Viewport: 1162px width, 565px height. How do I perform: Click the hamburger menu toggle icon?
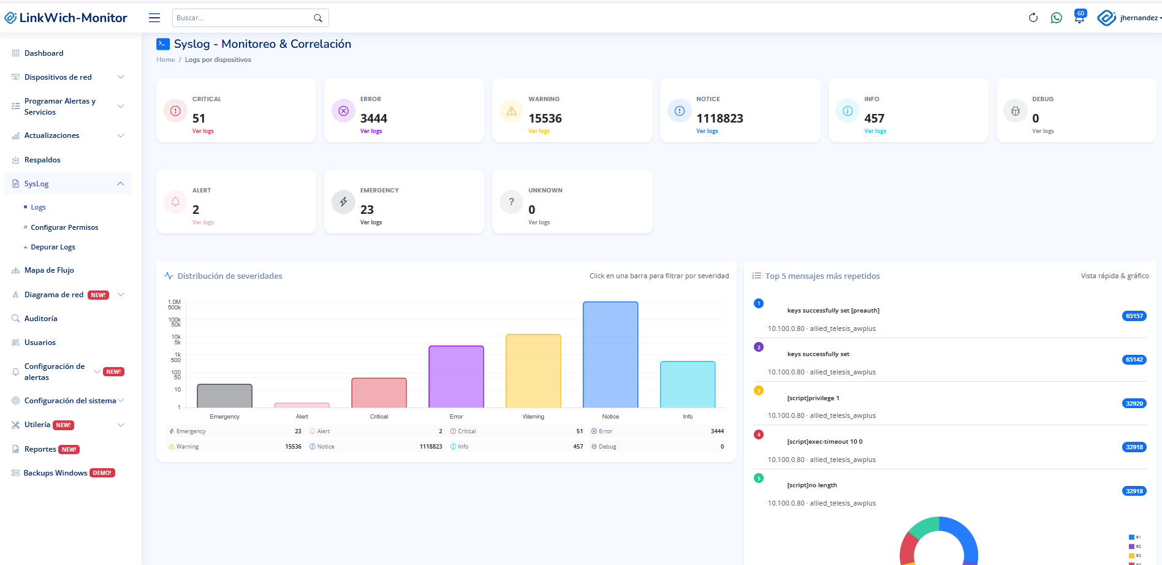pyautogui.click(x=154, y=18)
